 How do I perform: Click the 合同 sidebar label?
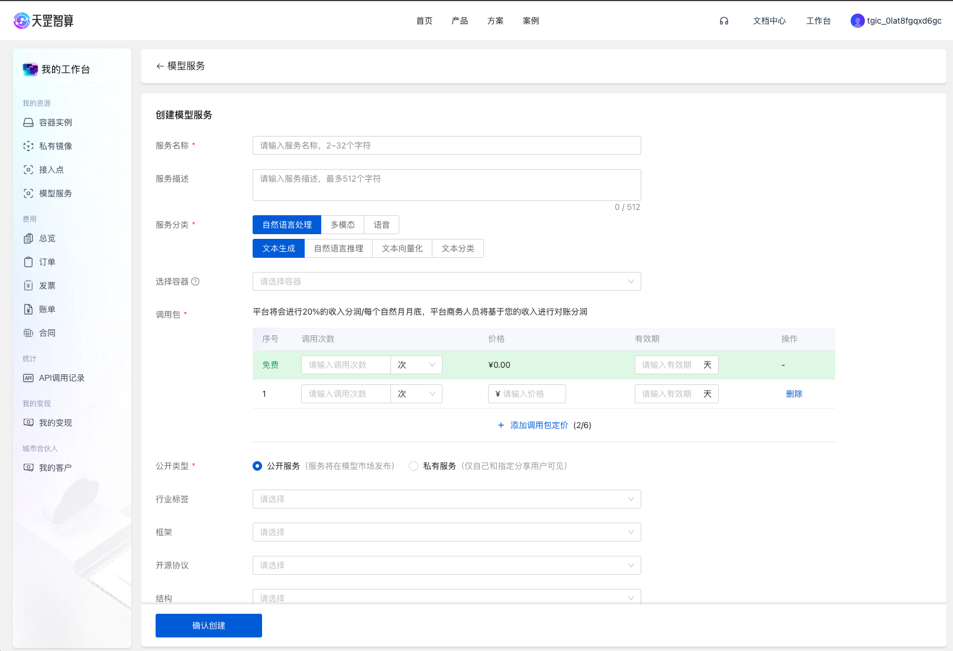47,333
